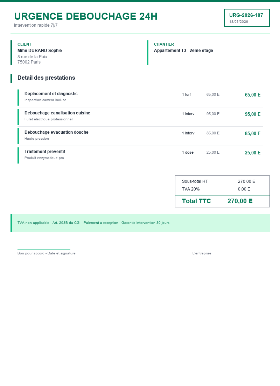Select the 1 dose quantity
This screenshot has width=280, height=386.
[x=188, y=152]
